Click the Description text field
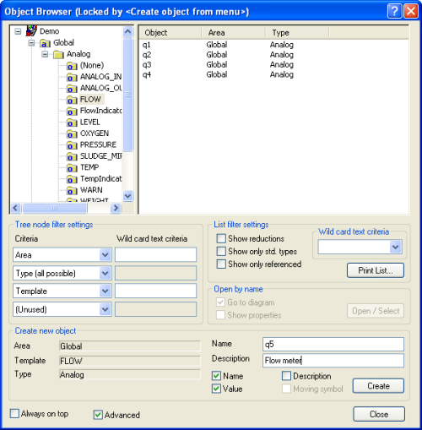This screenshot has width=422, height=430. pos(333,361)
